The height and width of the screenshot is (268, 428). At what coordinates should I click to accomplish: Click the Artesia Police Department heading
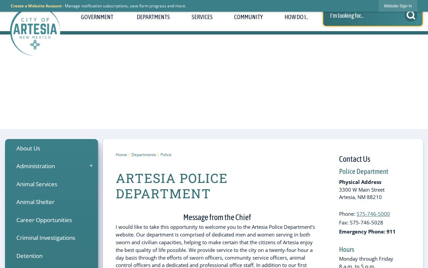tap(172, 186)
